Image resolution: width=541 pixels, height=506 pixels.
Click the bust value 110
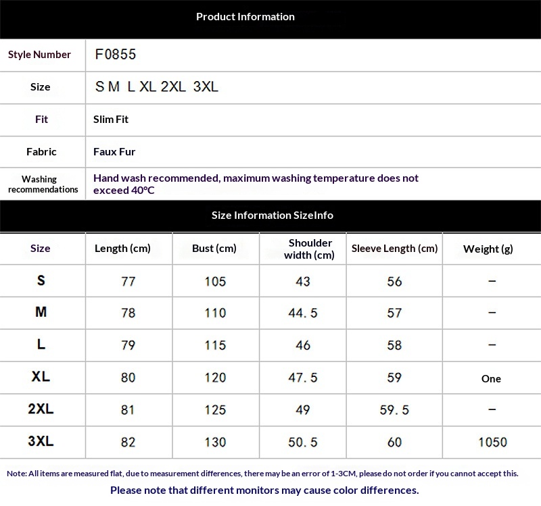[215, 313]
